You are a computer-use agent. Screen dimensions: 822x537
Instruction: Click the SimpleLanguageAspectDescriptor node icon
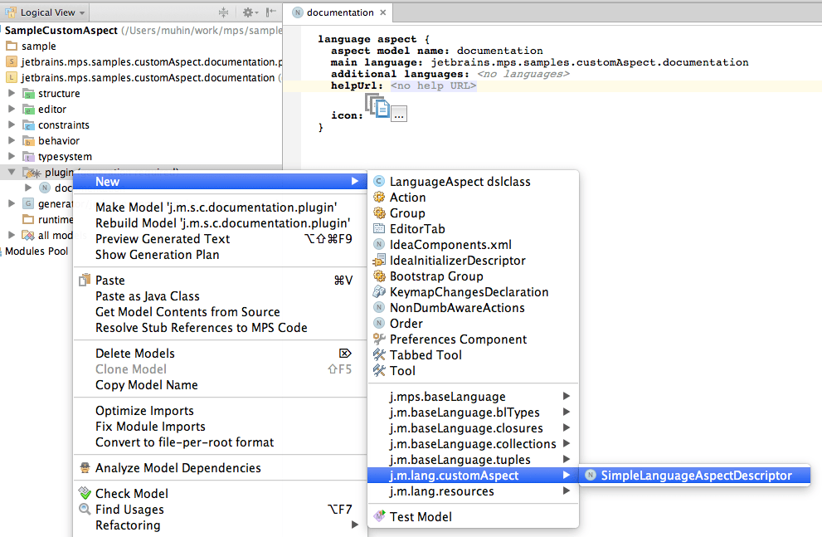tap(591, 475)
